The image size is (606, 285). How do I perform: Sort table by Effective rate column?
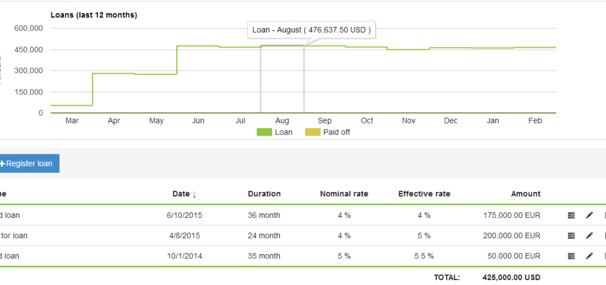click(424, 194)
